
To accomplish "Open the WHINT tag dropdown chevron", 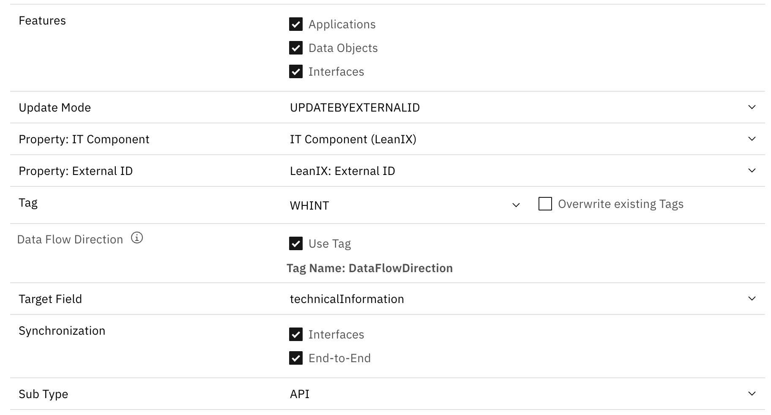I will click(x=516, y=205).
